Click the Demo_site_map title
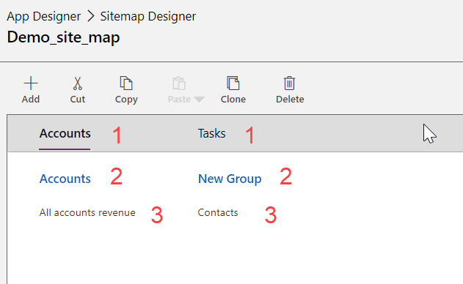Image resolution: width=463 pixels, height=284 pixels. pos(64,38)
